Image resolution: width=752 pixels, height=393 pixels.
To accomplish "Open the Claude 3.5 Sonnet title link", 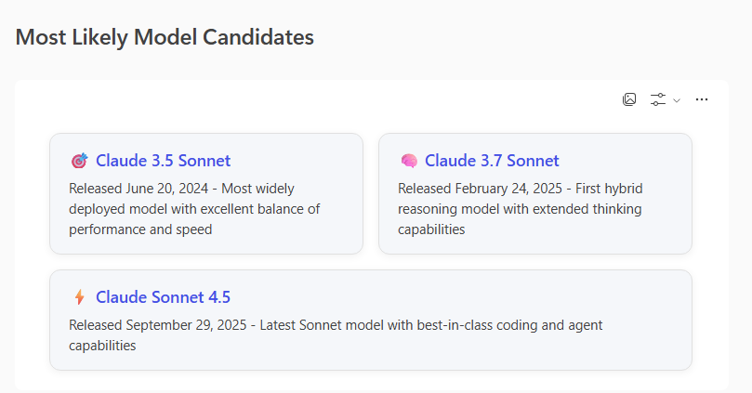I will 163,161.
